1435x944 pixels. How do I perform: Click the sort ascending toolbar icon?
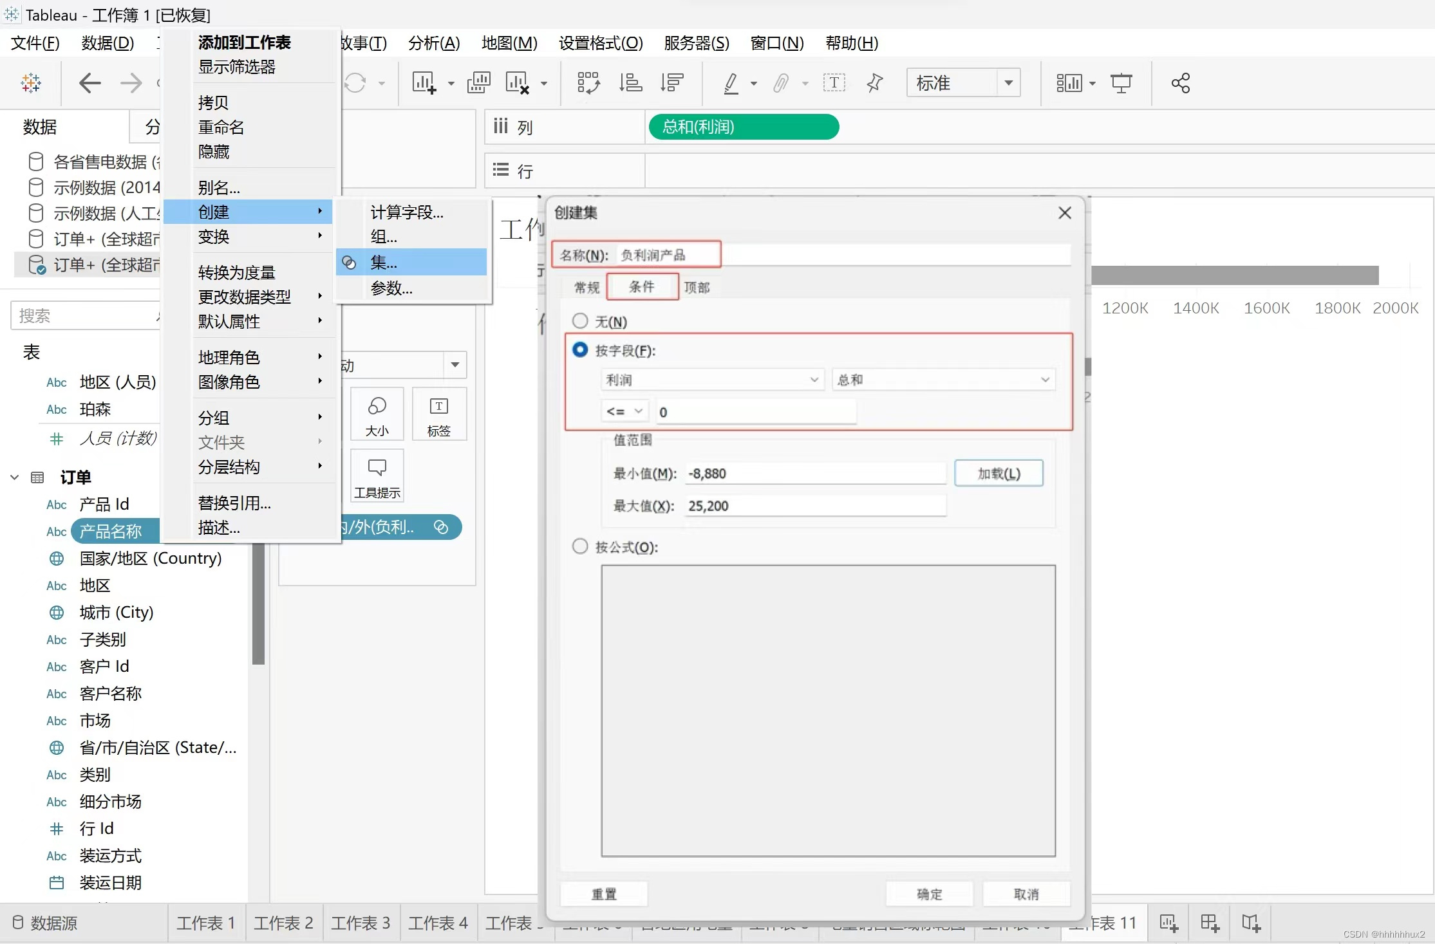630,83
